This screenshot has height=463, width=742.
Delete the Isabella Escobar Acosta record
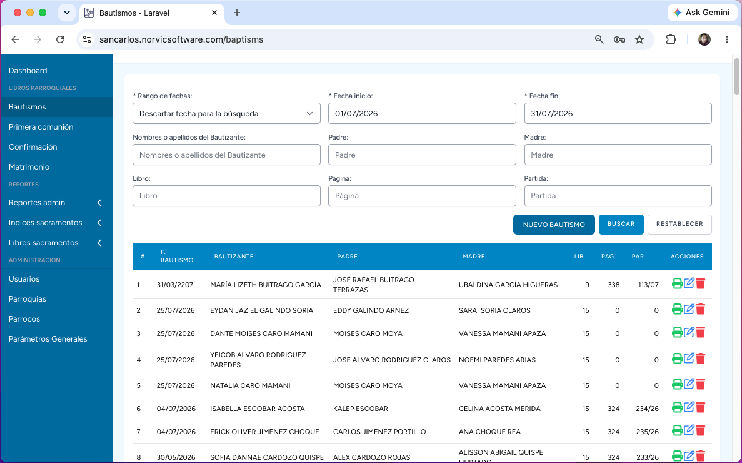pyautogui.click(x=701, y=407)
